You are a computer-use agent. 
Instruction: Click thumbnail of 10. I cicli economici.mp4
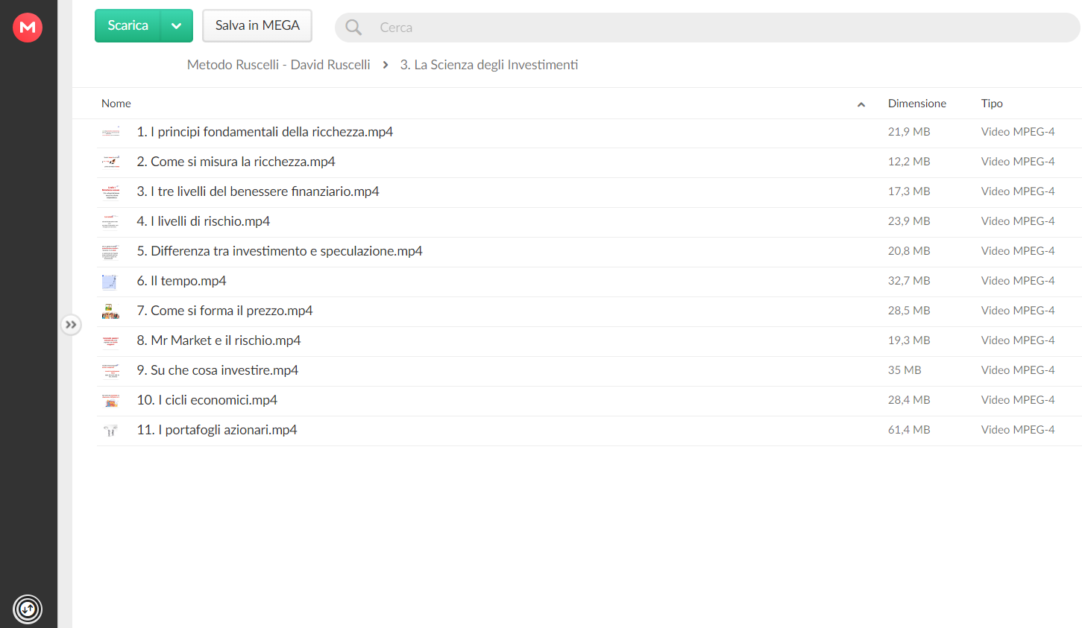[110, 401]
